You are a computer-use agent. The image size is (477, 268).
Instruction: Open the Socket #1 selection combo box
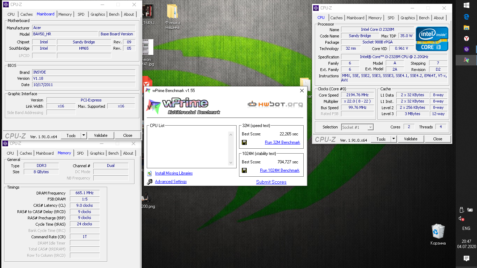[x=357, y=127]
